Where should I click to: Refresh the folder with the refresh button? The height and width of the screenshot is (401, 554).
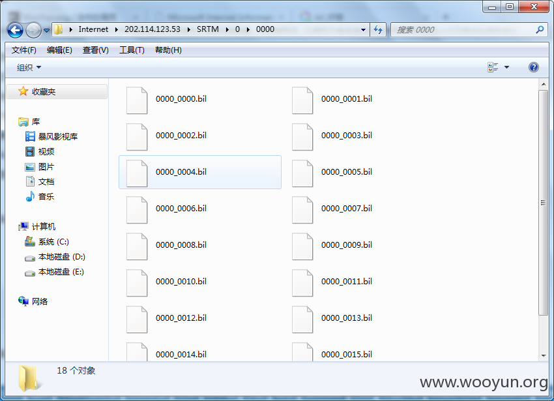[x=377, y=30]
